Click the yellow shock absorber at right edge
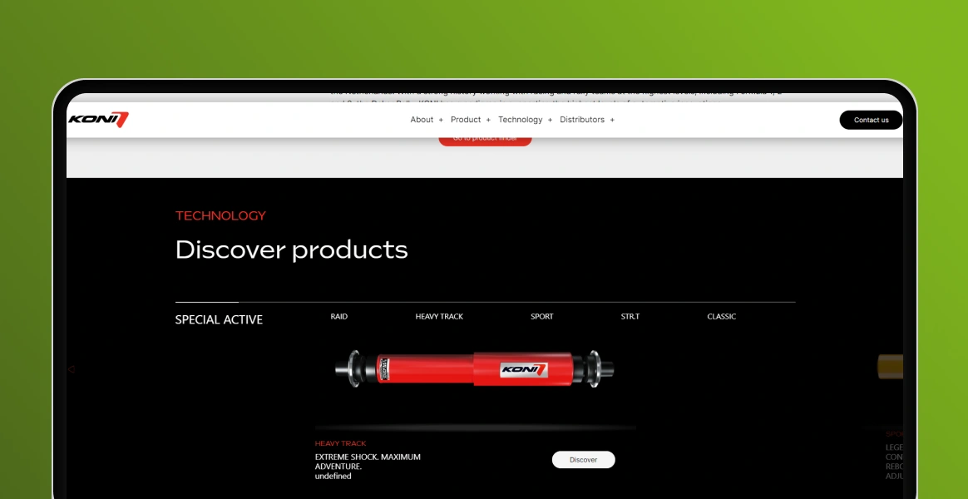The width and height of the screenshot is (968, 499). click(890, 367)
